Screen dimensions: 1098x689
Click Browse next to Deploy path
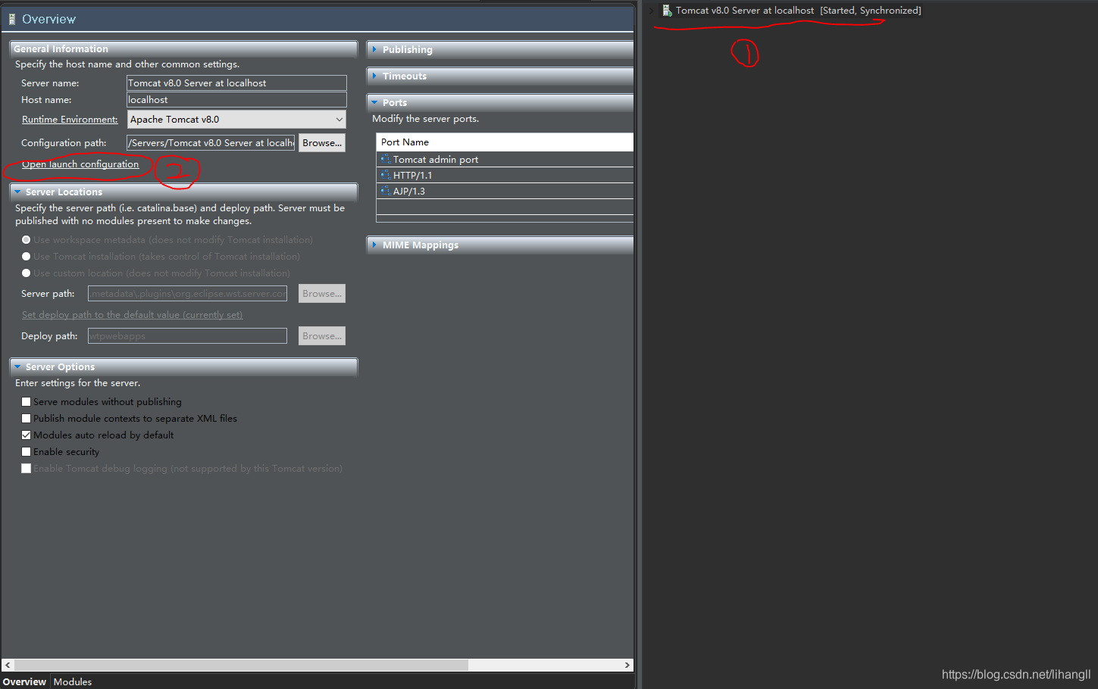(x=322, y=335)
